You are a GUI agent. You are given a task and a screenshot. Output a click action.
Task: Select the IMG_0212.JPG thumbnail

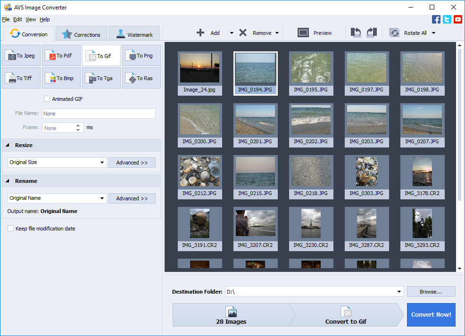click(199, 177)
